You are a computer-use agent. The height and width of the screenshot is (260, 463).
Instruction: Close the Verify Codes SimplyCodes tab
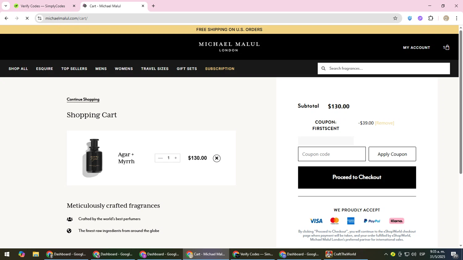coord(74,6)
